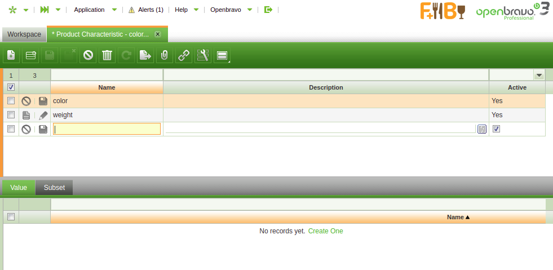Viewport: 553px width, 270px height.
Task: Click the Export to spreadsheet icon
Action: (x=145, y=55)
